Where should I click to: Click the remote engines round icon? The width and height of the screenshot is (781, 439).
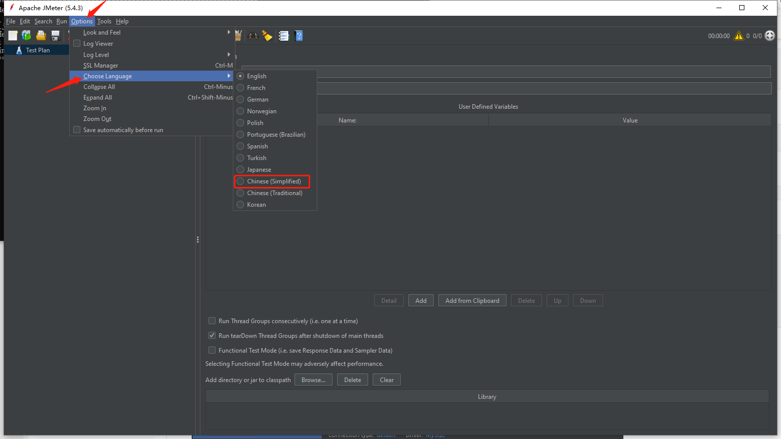pyautogui.click(x=770, y=36)
